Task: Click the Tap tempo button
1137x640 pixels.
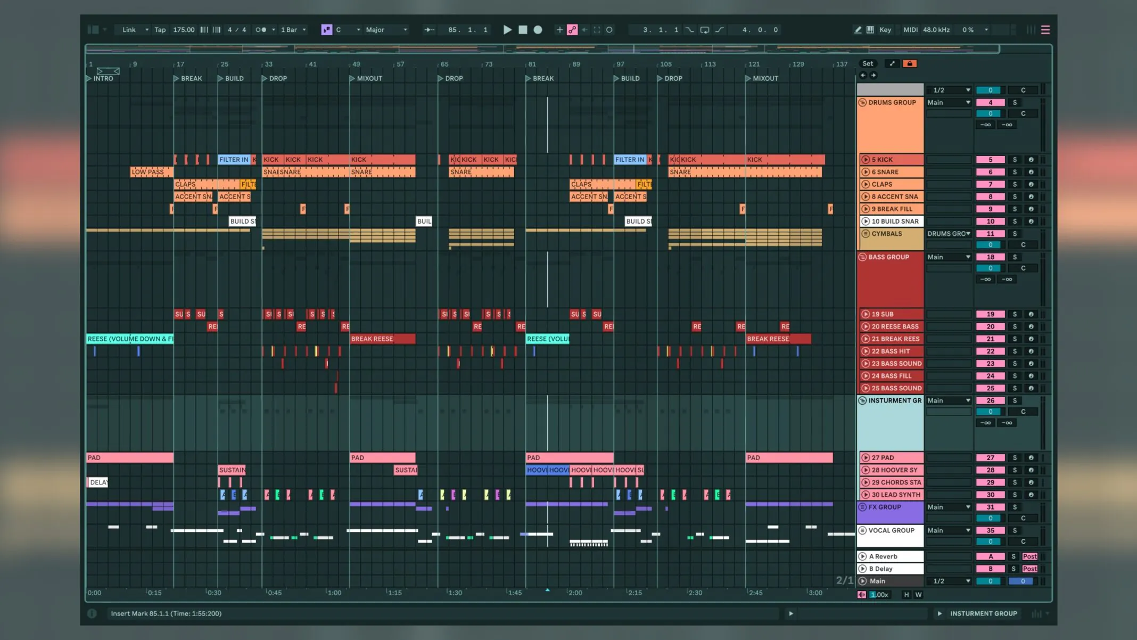Action: point(160,30)
